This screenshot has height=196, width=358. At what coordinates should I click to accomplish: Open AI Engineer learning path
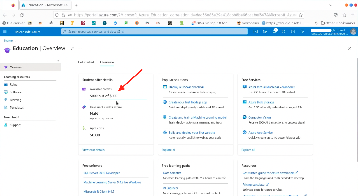point(171,188)
